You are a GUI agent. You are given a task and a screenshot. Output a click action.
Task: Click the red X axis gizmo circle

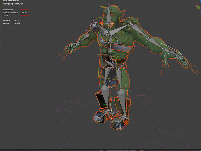(196, 6)
